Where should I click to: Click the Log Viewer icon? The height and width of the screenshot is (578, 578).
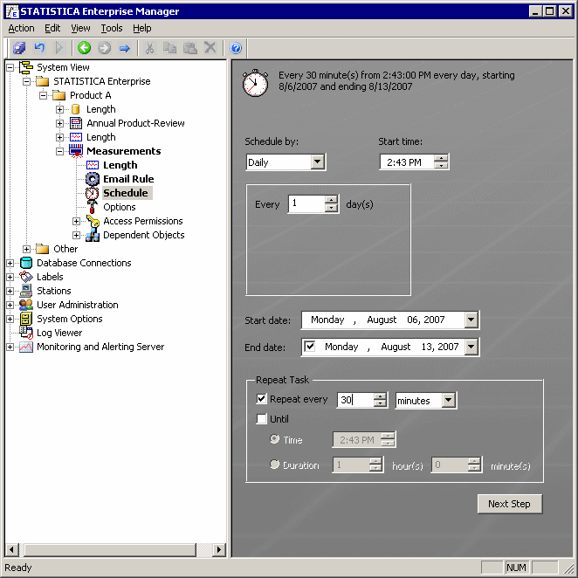pyautogui.click(x=26, y=333)
